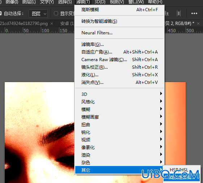Expand the 模糊画廊 submenu
This screenshot has width=203, height=183.
point(119,117)
